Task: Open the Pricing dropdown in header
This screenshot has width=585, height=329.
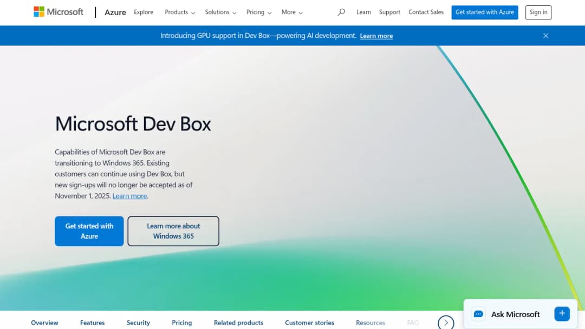Action: [258, 12]
